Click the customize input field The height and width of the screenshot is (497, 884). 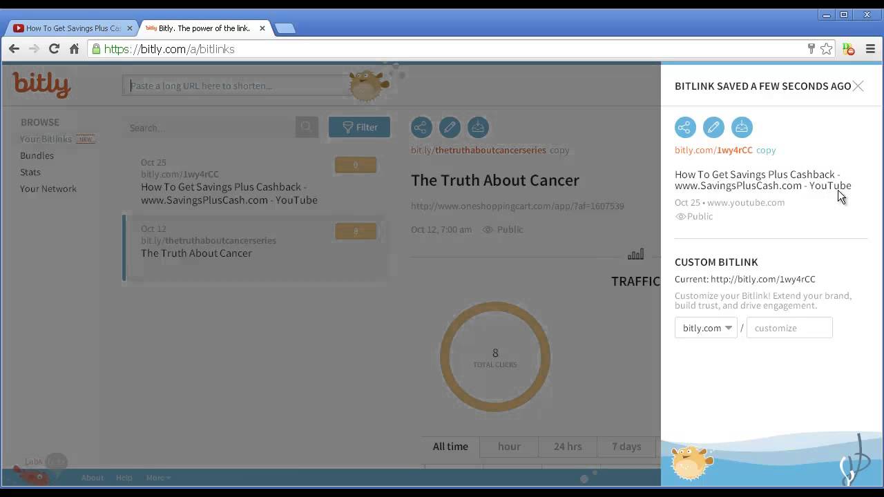(789, 328)
